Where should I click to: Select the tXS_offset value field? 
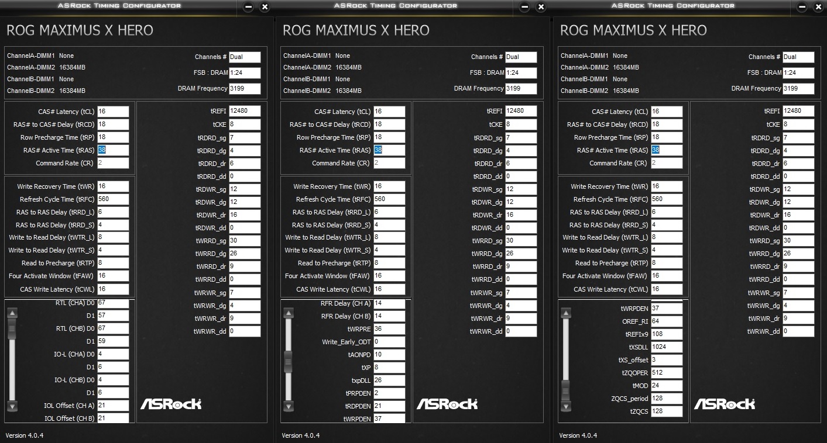(667, 360)
